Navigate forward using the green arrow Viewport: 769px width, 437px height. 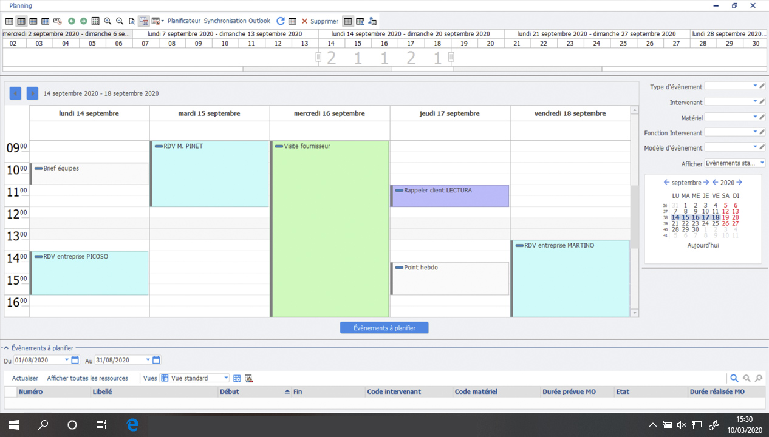[x=83, y=21]
